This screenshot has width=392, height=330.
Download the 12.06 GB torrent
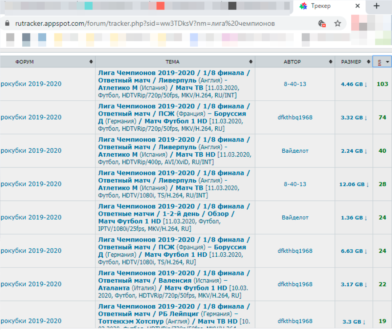[354, 184]
